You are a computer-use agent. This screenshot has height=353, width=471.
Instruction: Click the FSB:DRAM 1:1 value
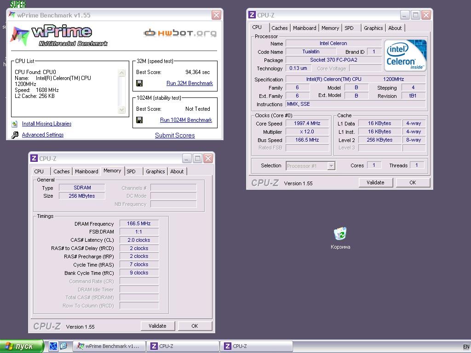pos(139,232)
